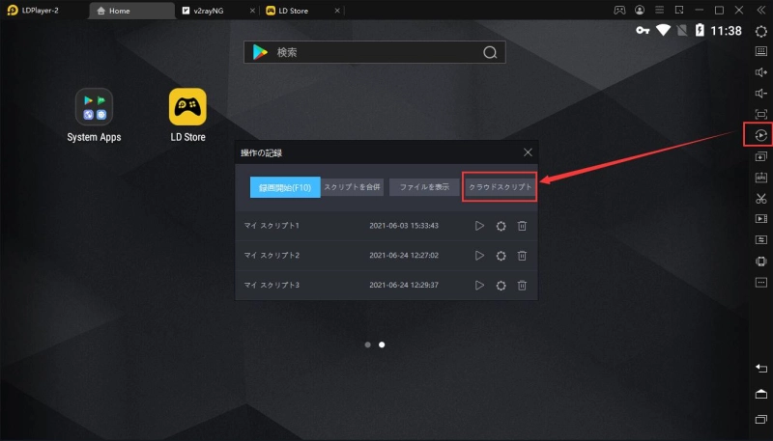Viewport: 773px width, 441px height.
Task: Collapse the right sidebar with double chevron
Action: click(x=760, y=10)
